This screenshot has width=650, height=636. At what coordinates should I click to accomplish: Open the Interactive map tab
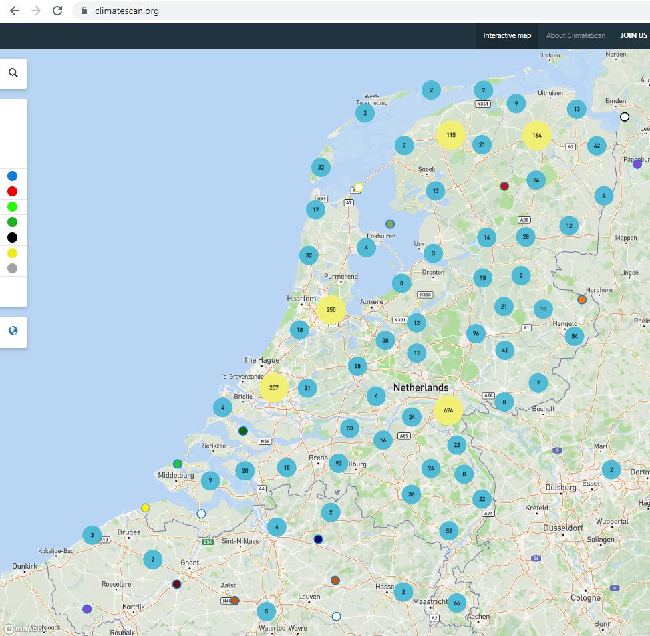[x=507, y=35]
